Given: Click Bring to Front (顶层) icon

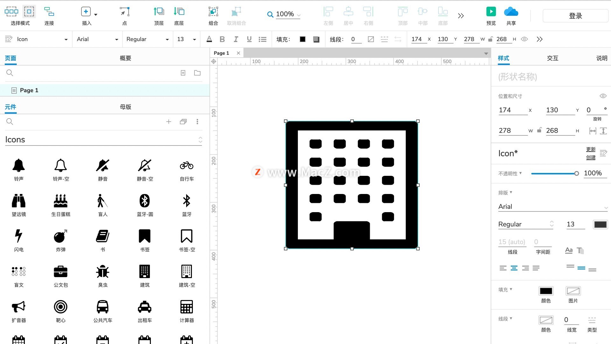Looking at the screenshot, I should click(x=159, y=12).
